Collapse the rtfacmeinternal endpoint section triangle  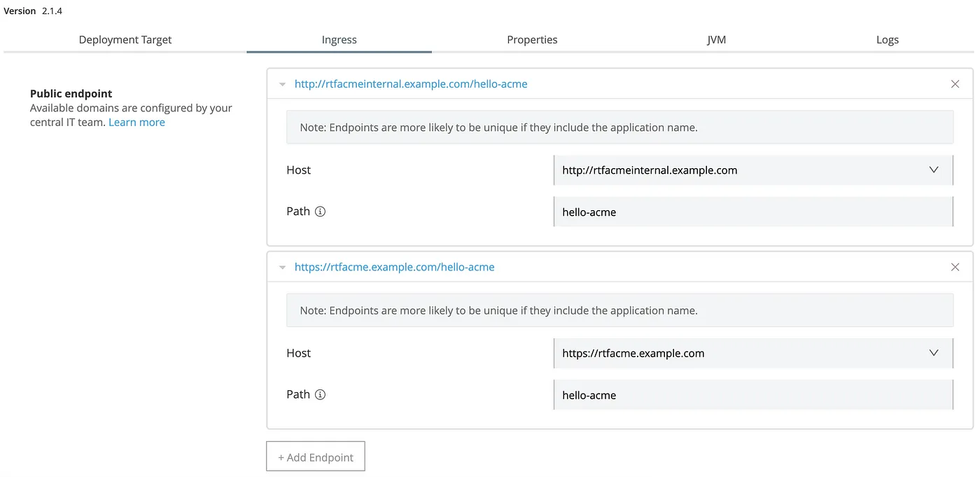point(282,84)
